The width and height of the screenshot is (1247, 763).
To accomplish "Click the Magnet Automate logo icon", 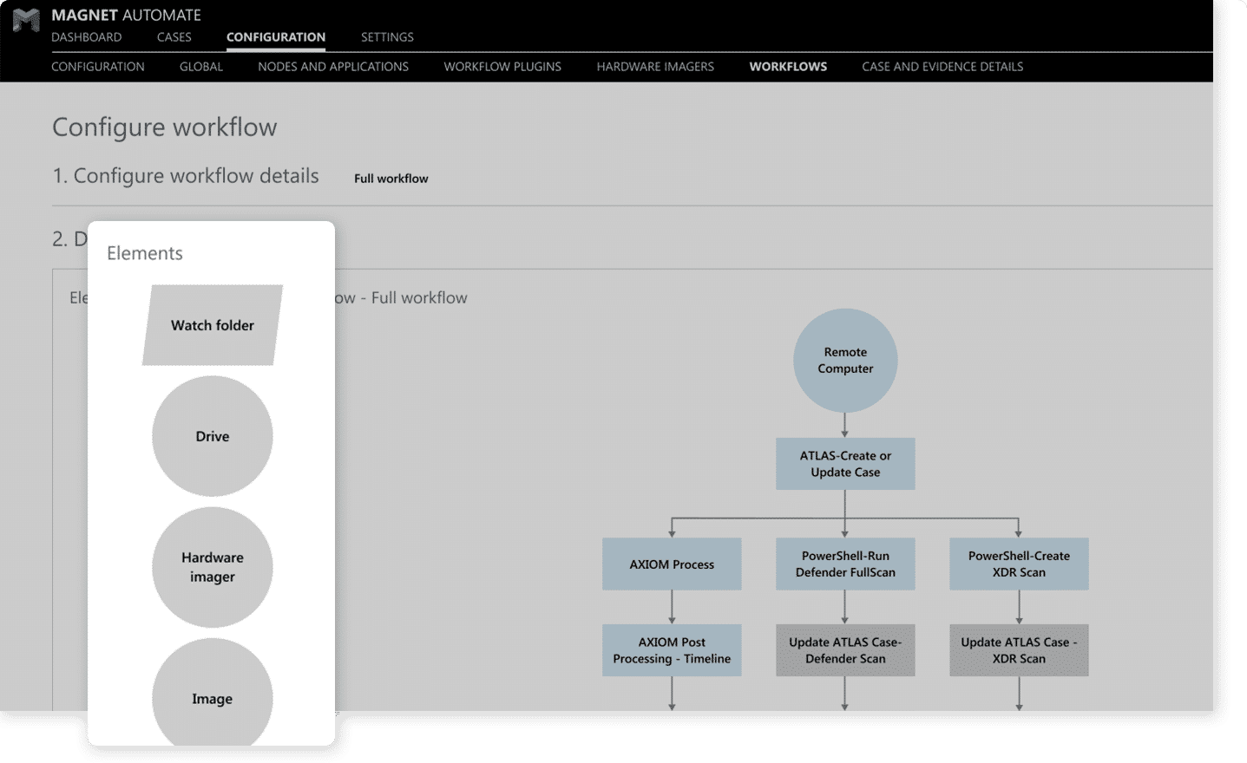I will click(x=26, y=21).
